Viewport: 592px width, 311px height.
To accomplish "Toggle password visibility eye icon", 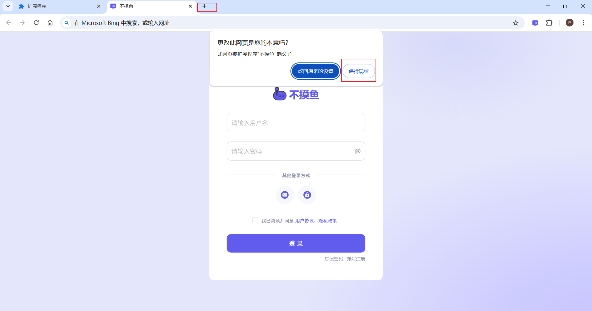I will [x=358, y=151].
